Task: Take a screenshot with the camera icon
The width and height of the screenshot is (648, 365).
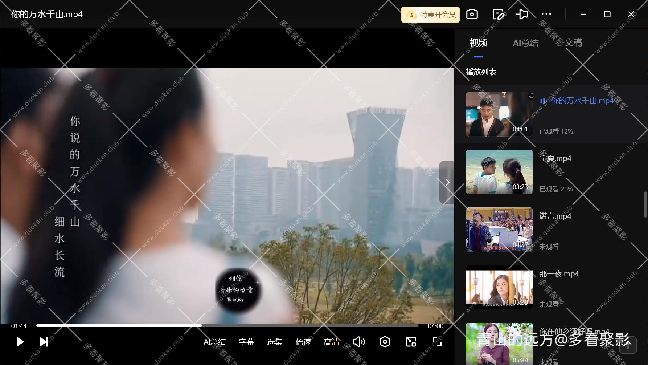Action: pos(472,15)
